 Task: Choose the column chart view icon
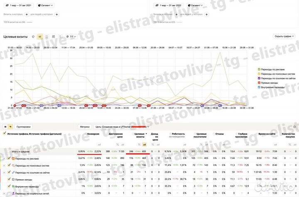(54, 36)
